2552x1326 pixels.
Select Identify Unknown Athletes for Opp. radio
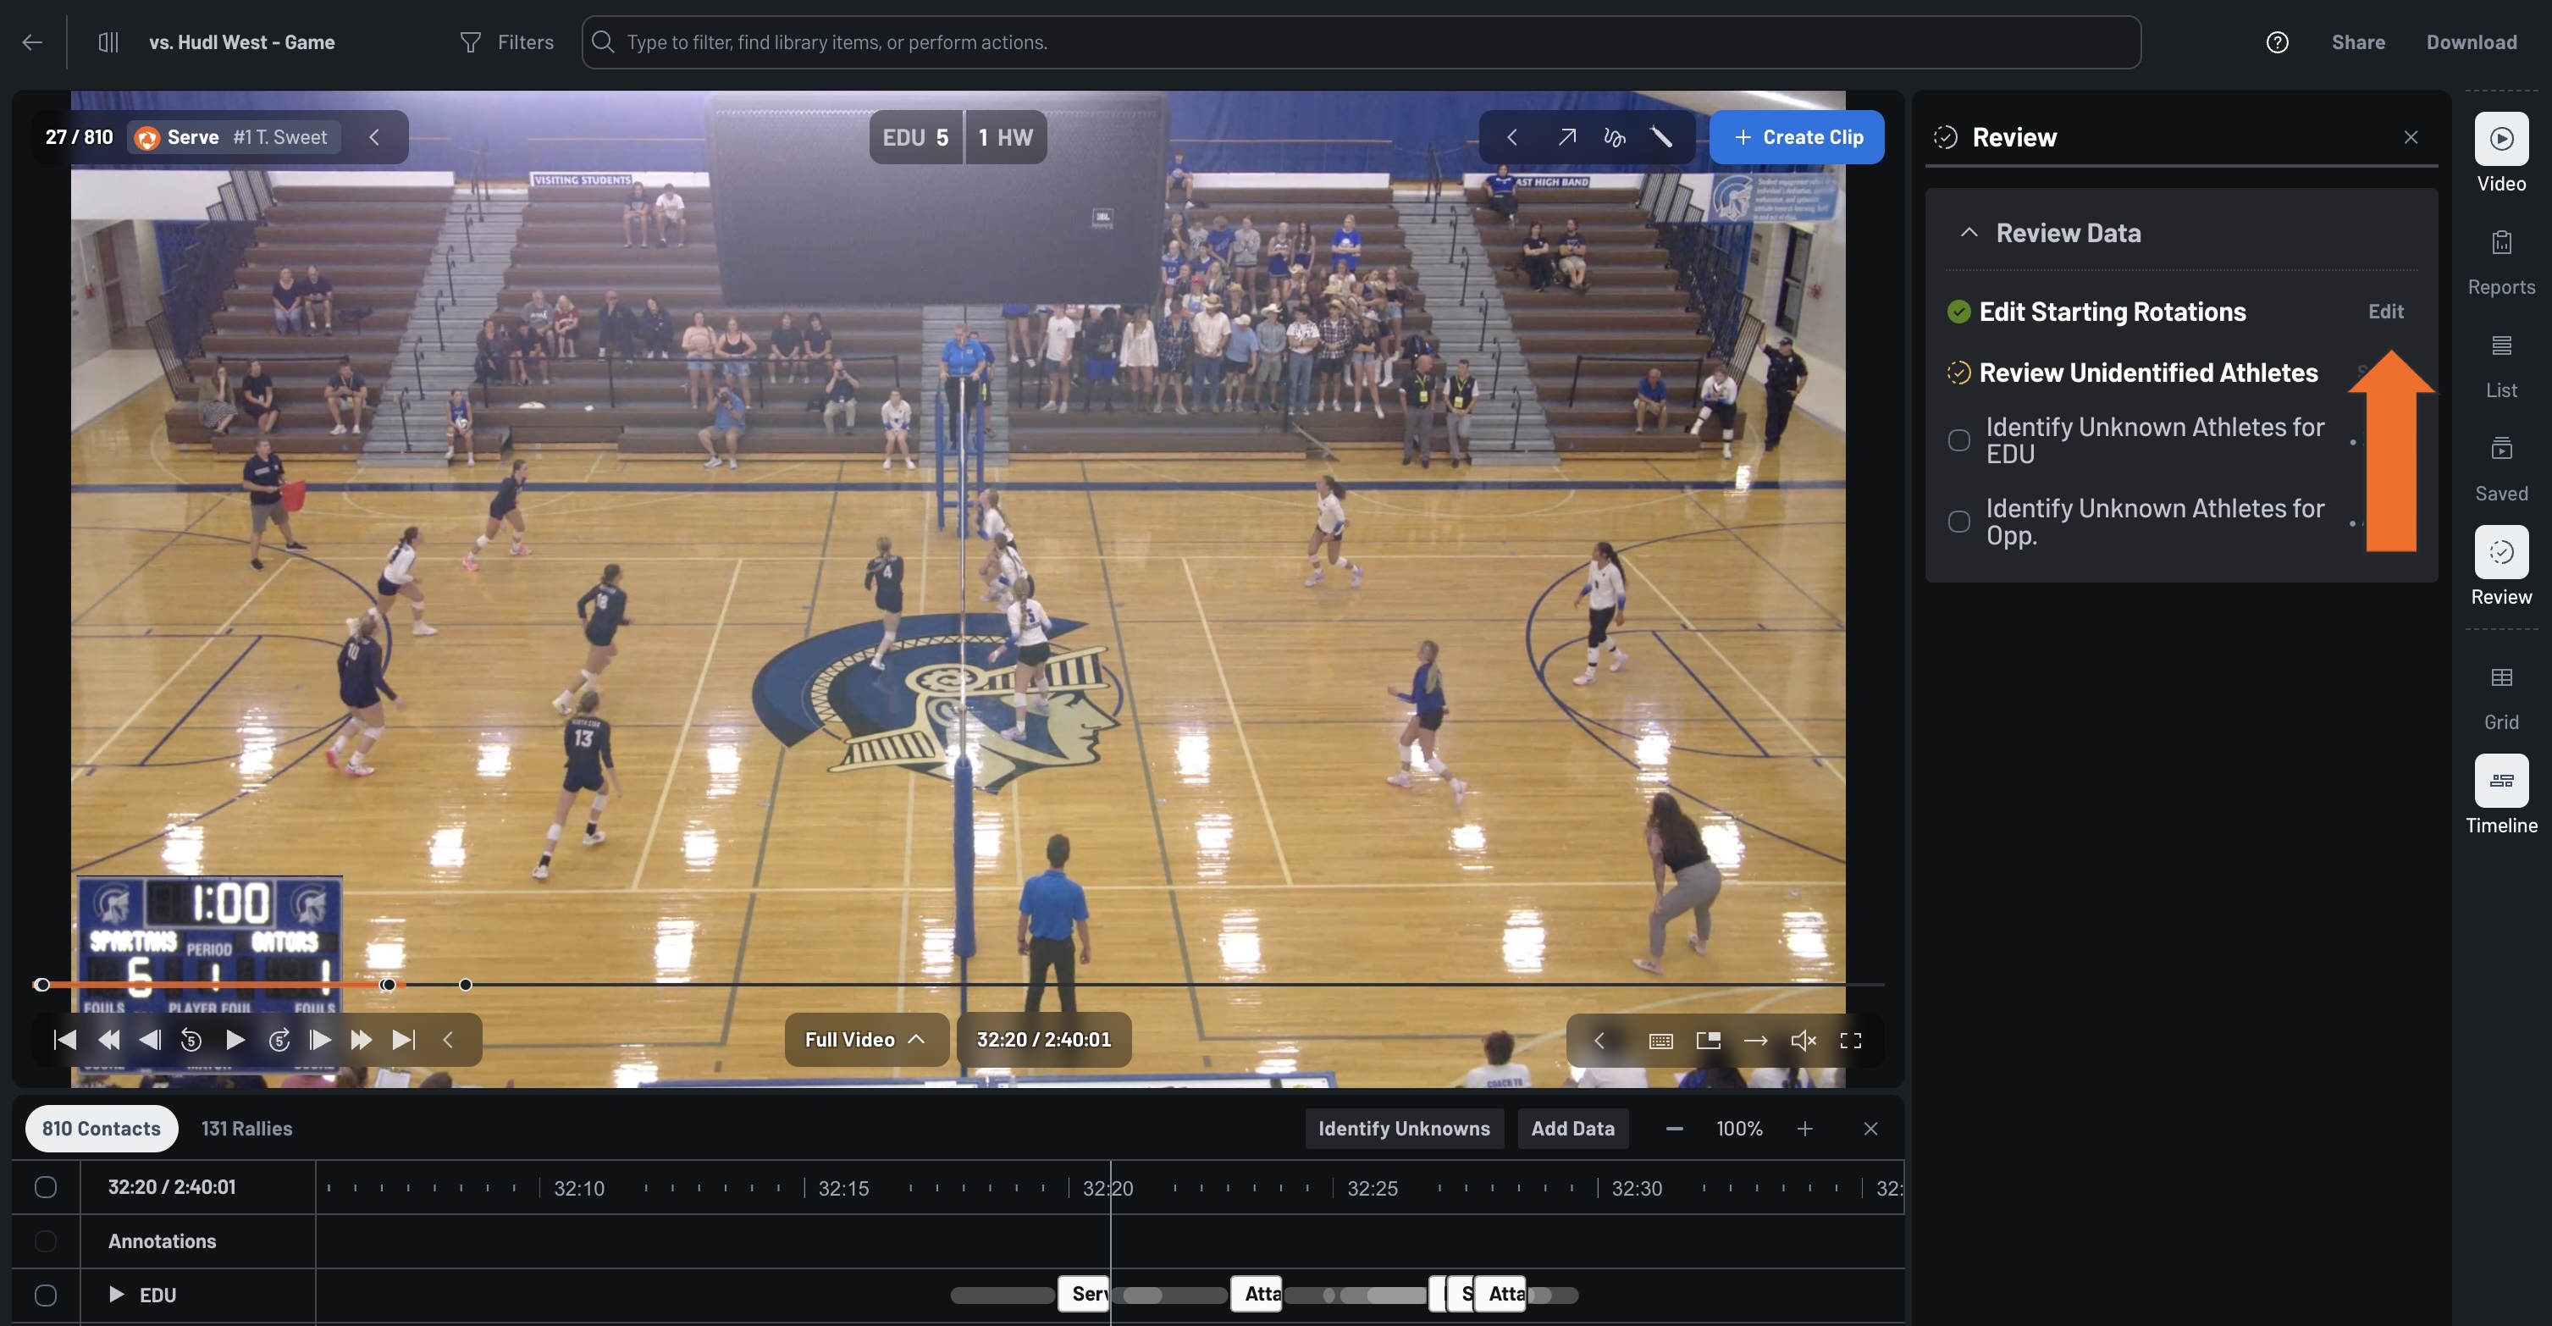(1958, 522)
